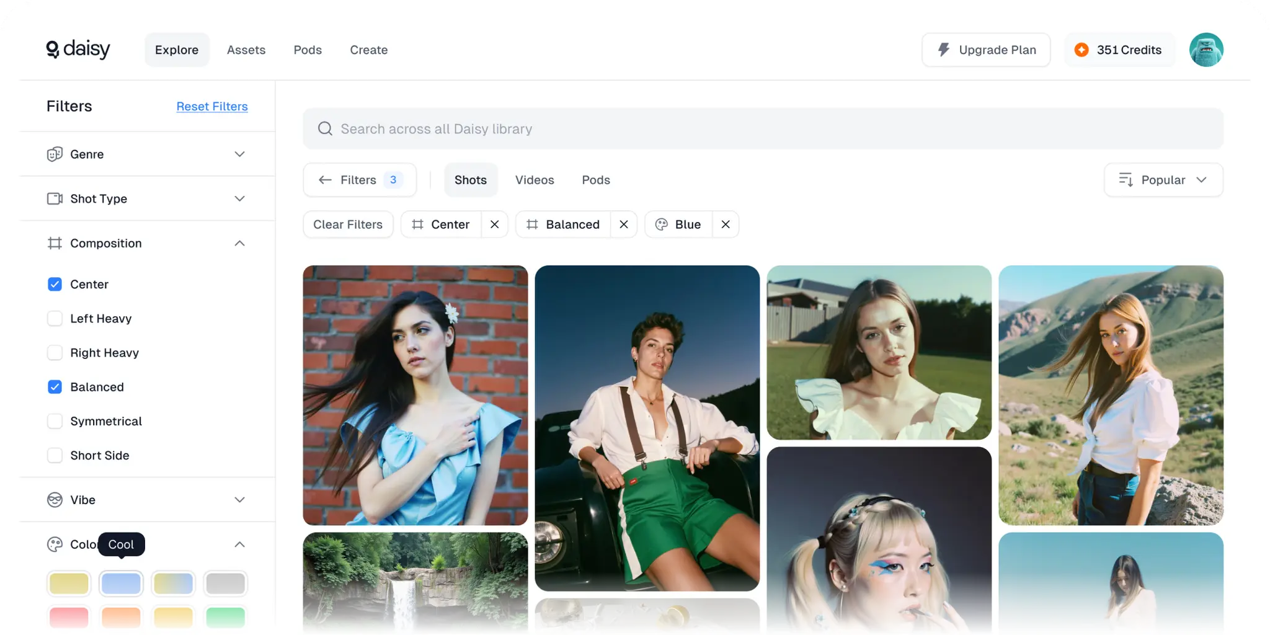
Task: Click the orange credits coin icon
Action: click(1081, 50)
